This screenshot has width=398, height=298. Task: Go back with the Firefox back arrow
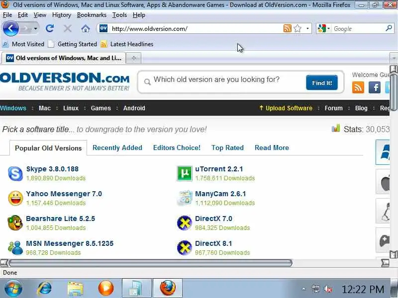coord(10,28)
